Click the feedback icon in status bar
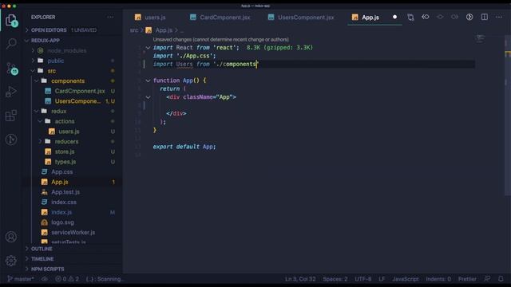Screen dimensions: 511x287 (x=487, y=279)
